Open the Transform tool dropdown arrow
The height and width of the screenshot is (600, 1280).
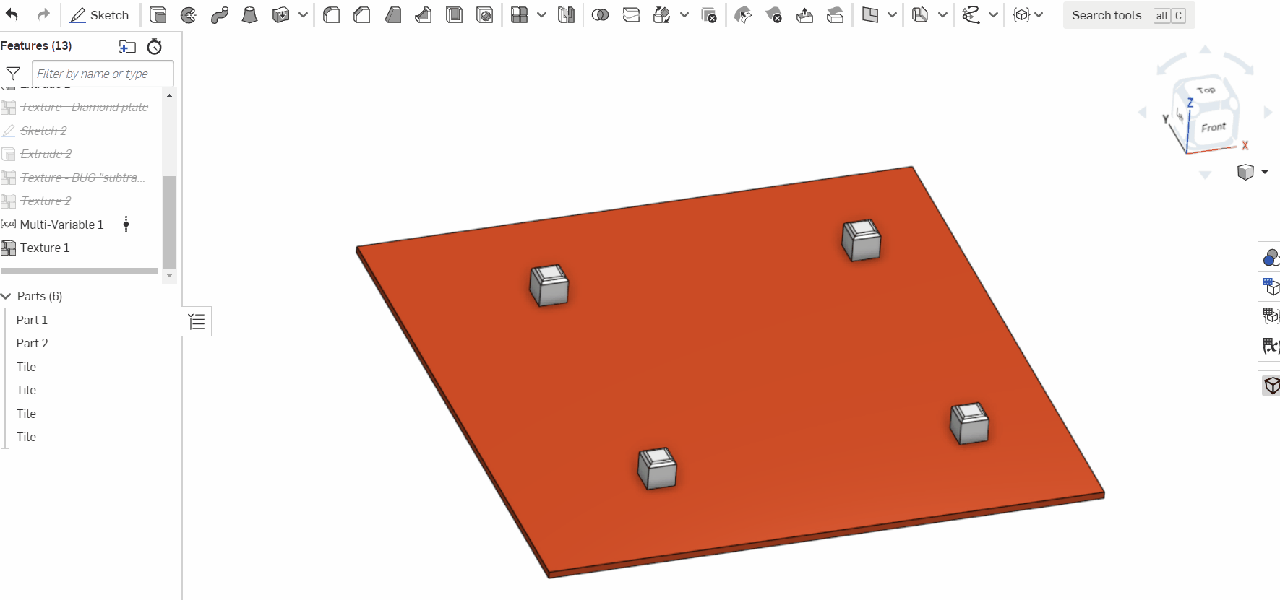tap(684, 15)
